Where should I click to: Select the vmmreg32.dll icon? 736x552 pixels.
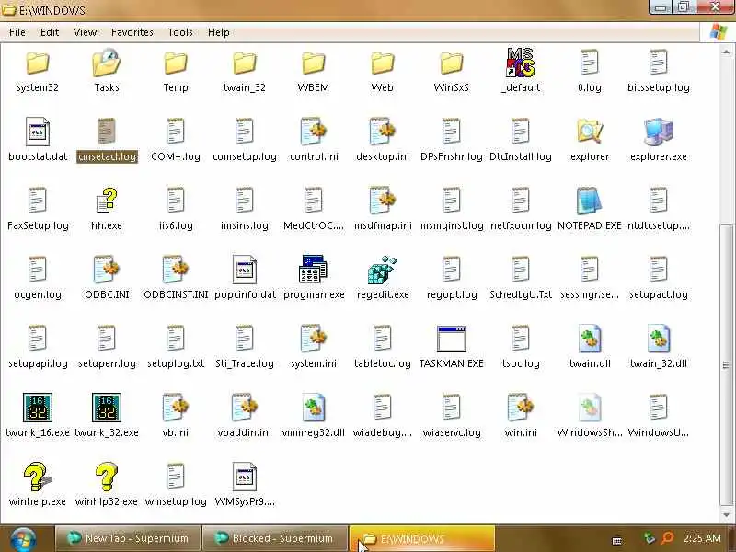point(314,407)
